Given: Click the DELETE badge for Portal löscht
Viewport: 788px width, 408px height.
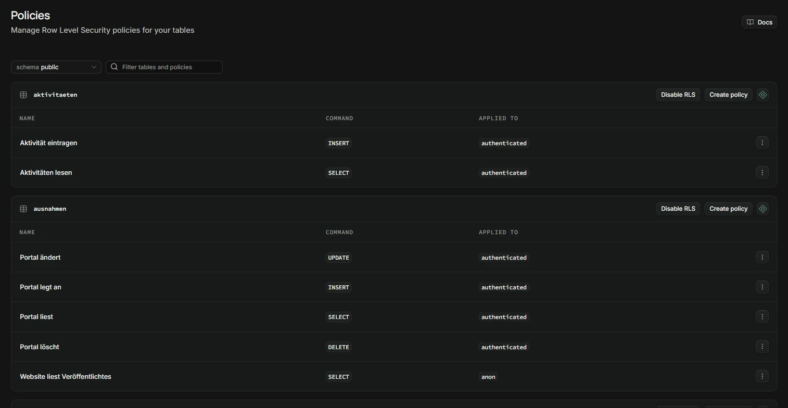Looking at the screenshot, I should tap(339, 347).
